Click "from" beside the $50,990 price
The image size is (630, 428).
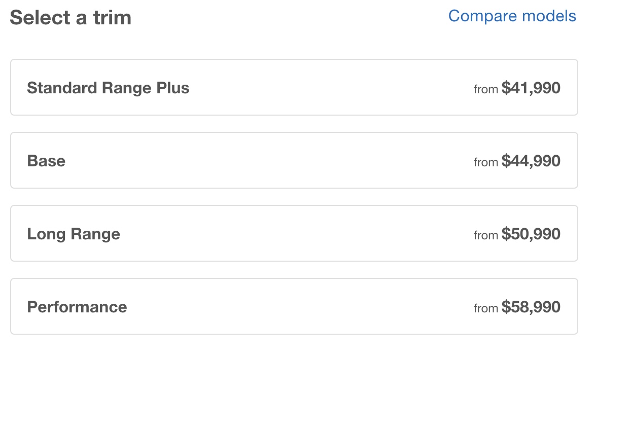coord(485,236)
